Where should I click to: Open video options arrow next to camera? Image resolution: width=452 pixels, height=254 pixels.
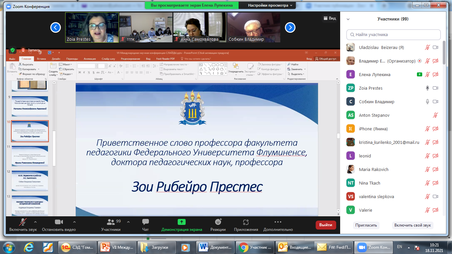[74, 222]
